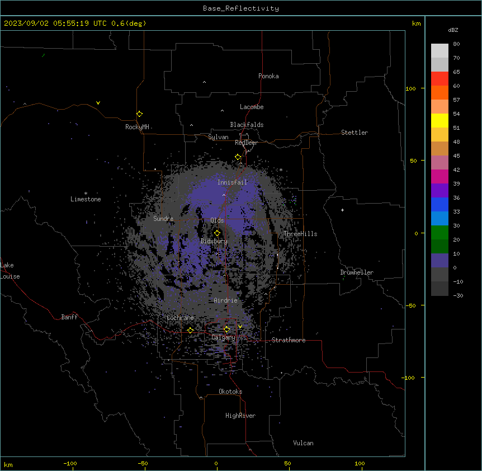This screenshot has width=482, height=471.
Task: Click the yellow diamond marker above RockyMH
Action: pyautogui.click(x=140, y=114)
